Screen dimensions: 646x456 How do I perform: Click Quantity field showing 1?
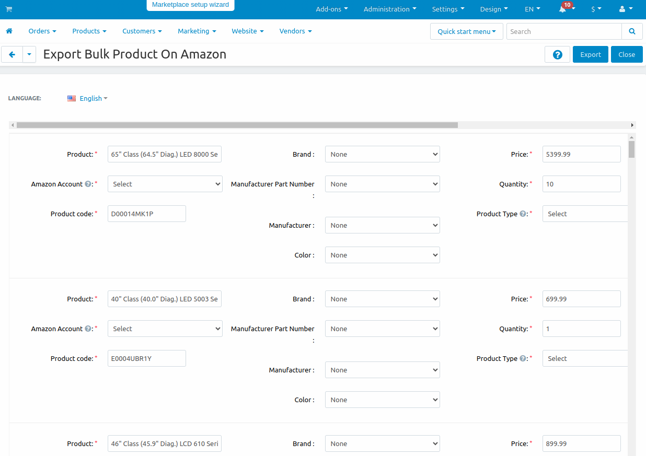click(x=582, y=329)
